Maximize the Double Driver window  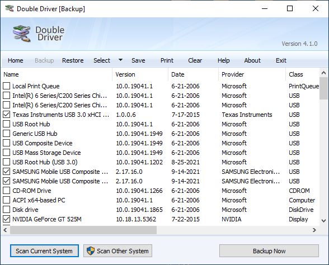(290, 8)
